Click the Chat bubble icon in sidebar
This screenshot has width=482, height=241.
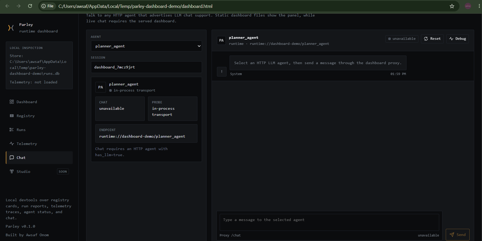(x=12, y=158)
